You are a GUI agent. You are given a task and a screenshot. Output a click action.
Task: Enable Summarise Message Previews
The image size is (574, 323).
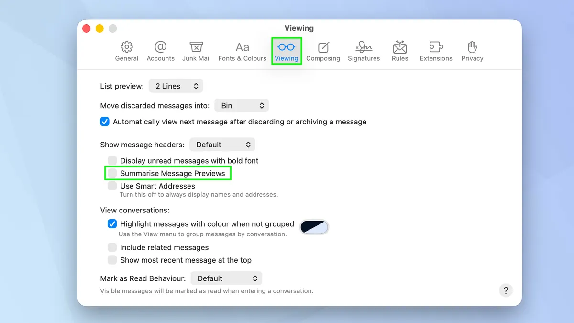pos(111,173)
